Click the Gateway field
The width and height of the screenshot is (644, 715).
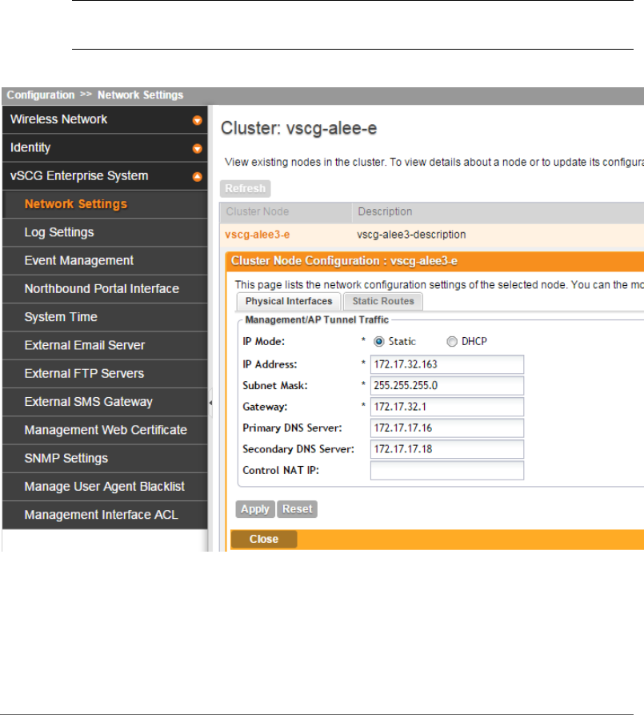point(447,407)
